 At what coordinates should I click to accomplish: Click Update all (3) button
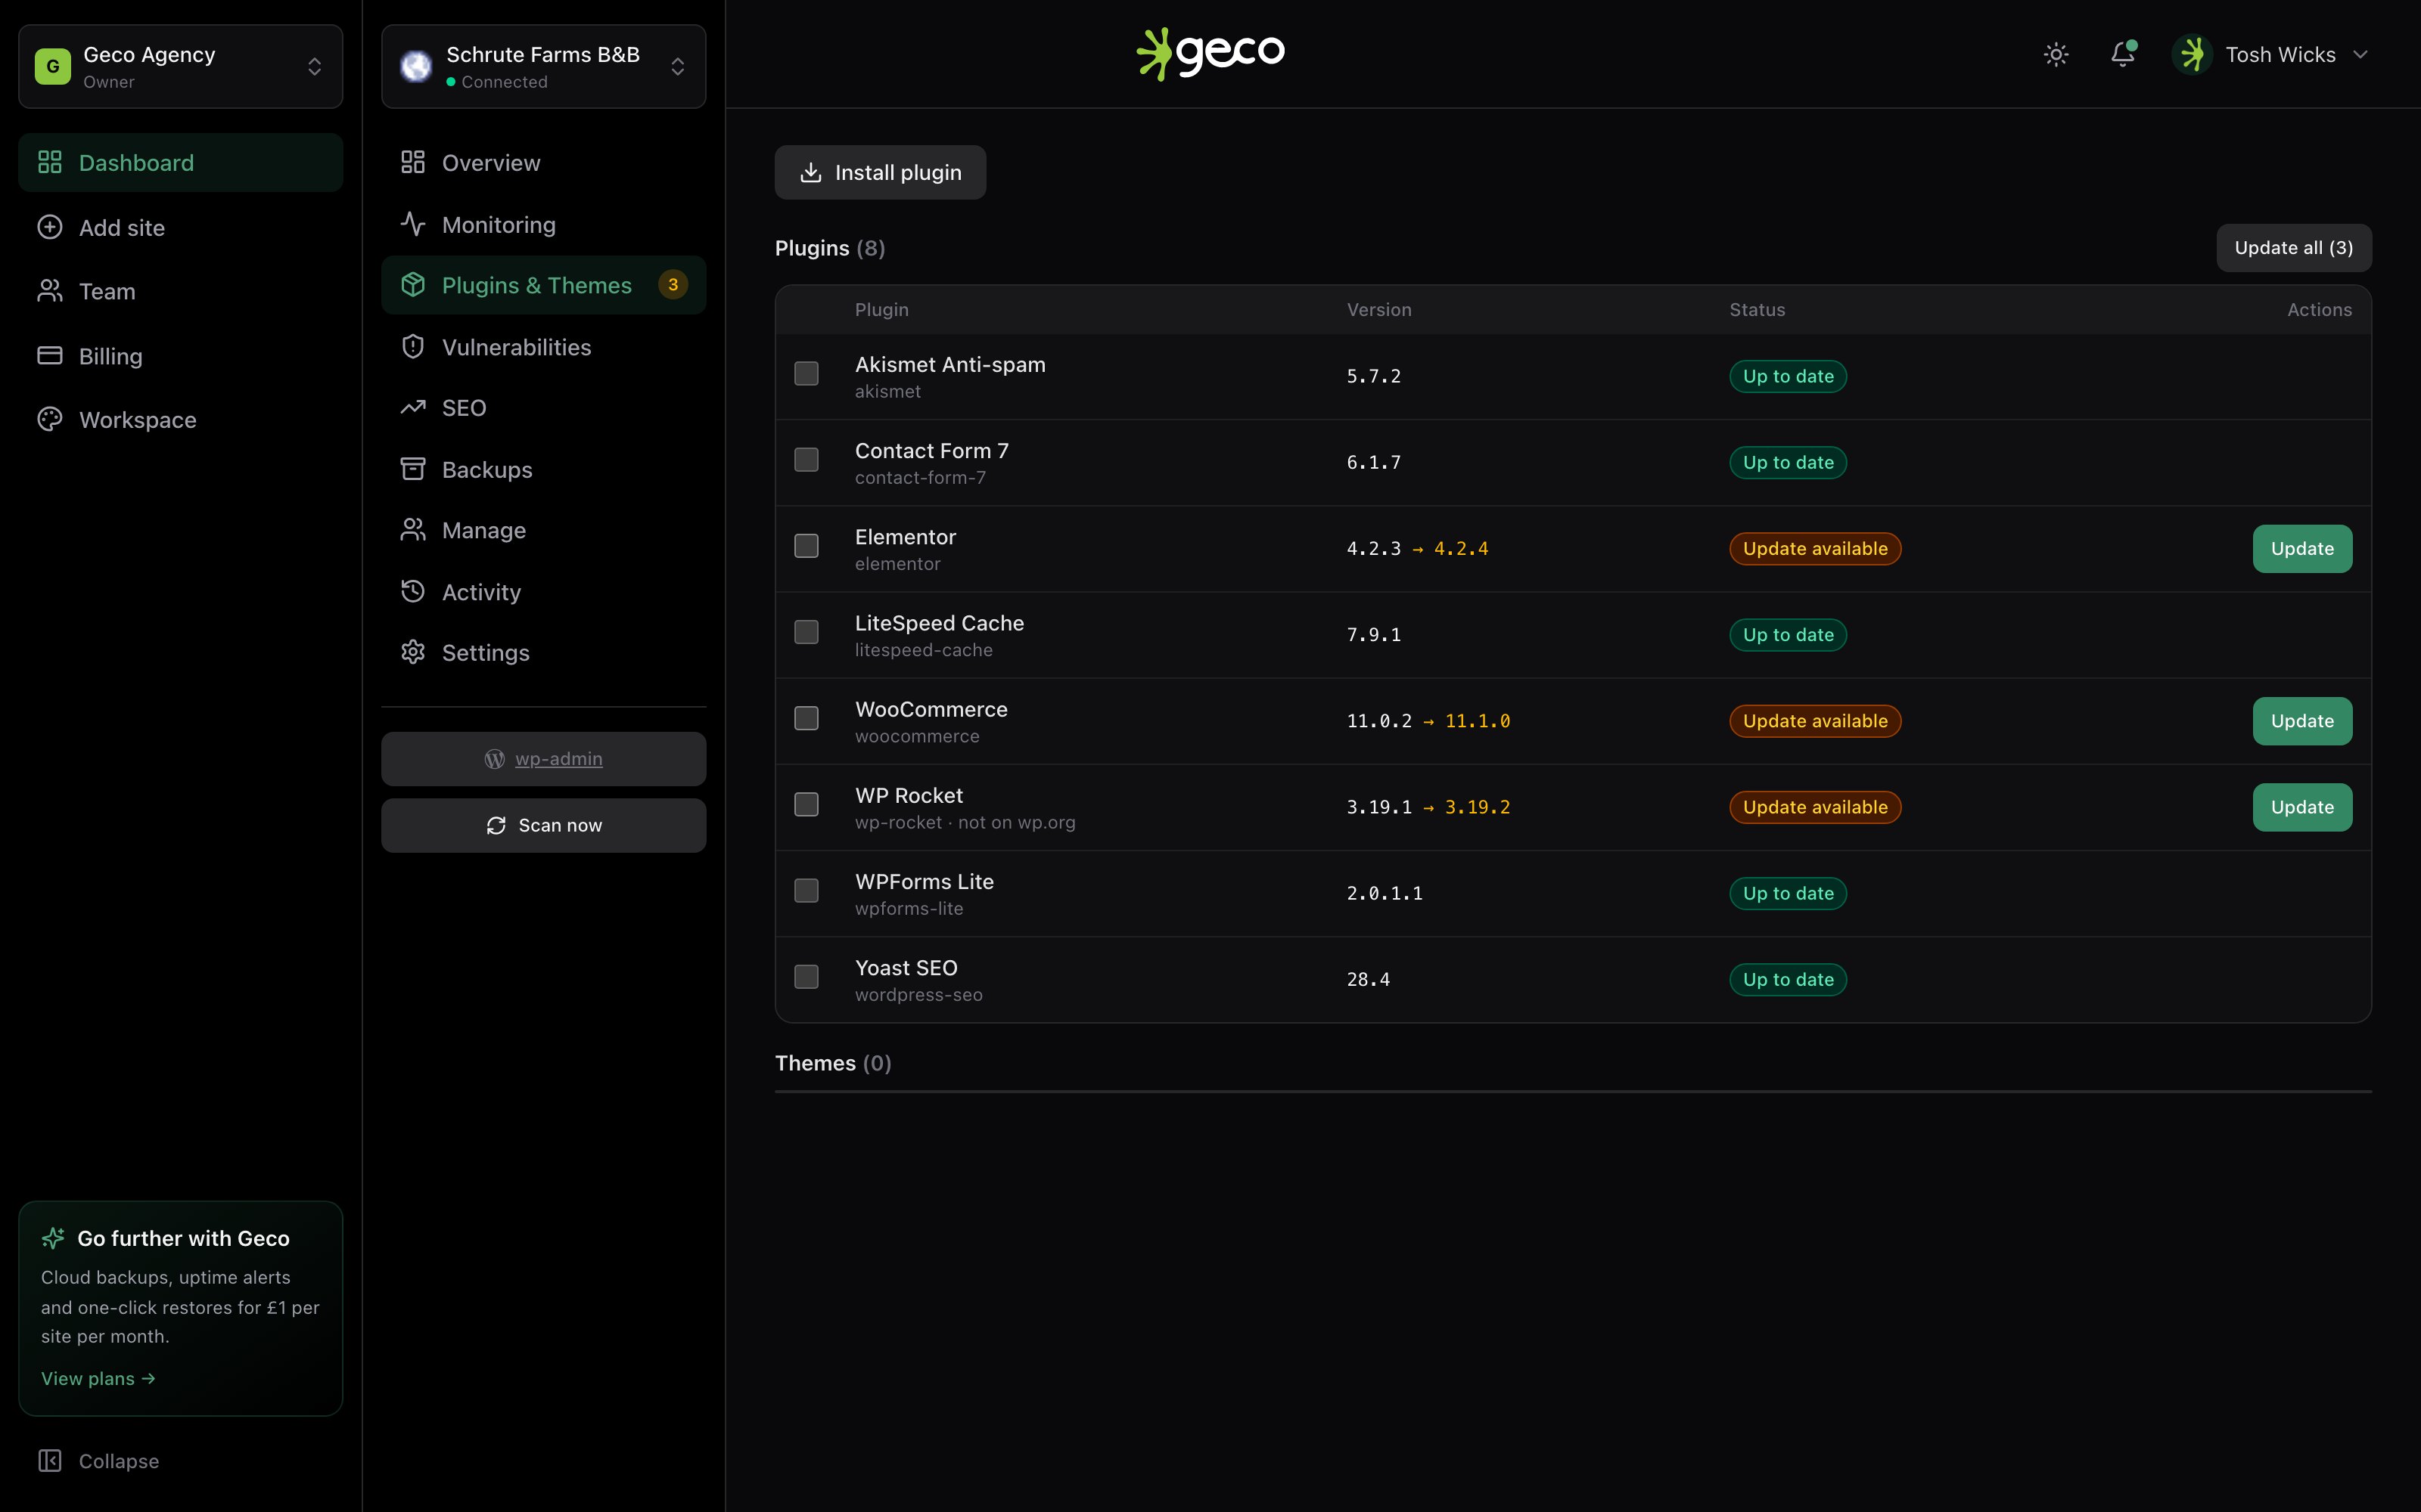pyautogui.click(x=2294, y=248)
